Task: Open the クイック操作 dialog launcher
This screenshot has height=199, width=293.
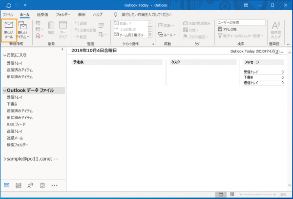Action: click(x=153, y=44)
